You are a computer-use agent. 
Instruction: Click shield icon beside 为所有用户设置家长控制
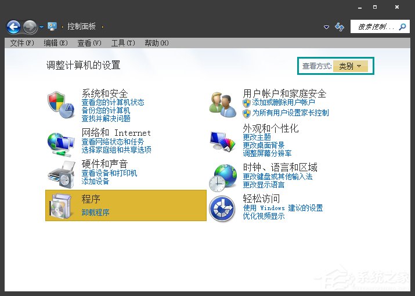247,114
